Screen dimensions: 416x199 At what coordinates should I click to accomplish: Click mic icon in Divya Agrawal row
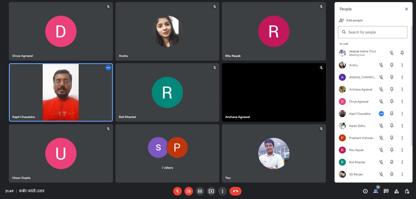pyautogui.click(x=381, y=102)
